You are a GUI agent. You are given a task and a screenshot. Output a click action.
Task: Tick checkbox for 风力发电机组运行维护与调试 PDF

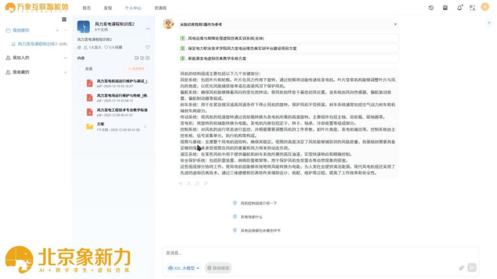click(x=81, y=83)
